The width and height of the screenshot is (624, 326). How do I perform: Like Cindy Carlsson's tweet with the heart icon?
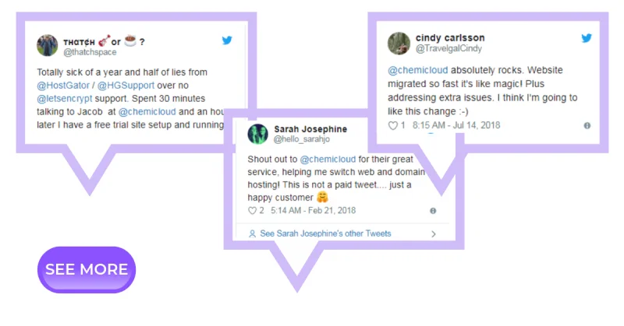pos(392,125)
